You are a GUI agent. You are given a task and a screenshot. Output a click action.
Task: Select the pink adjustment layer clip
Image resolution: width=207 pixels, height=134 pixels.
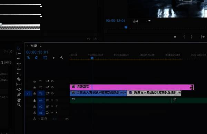132,87
